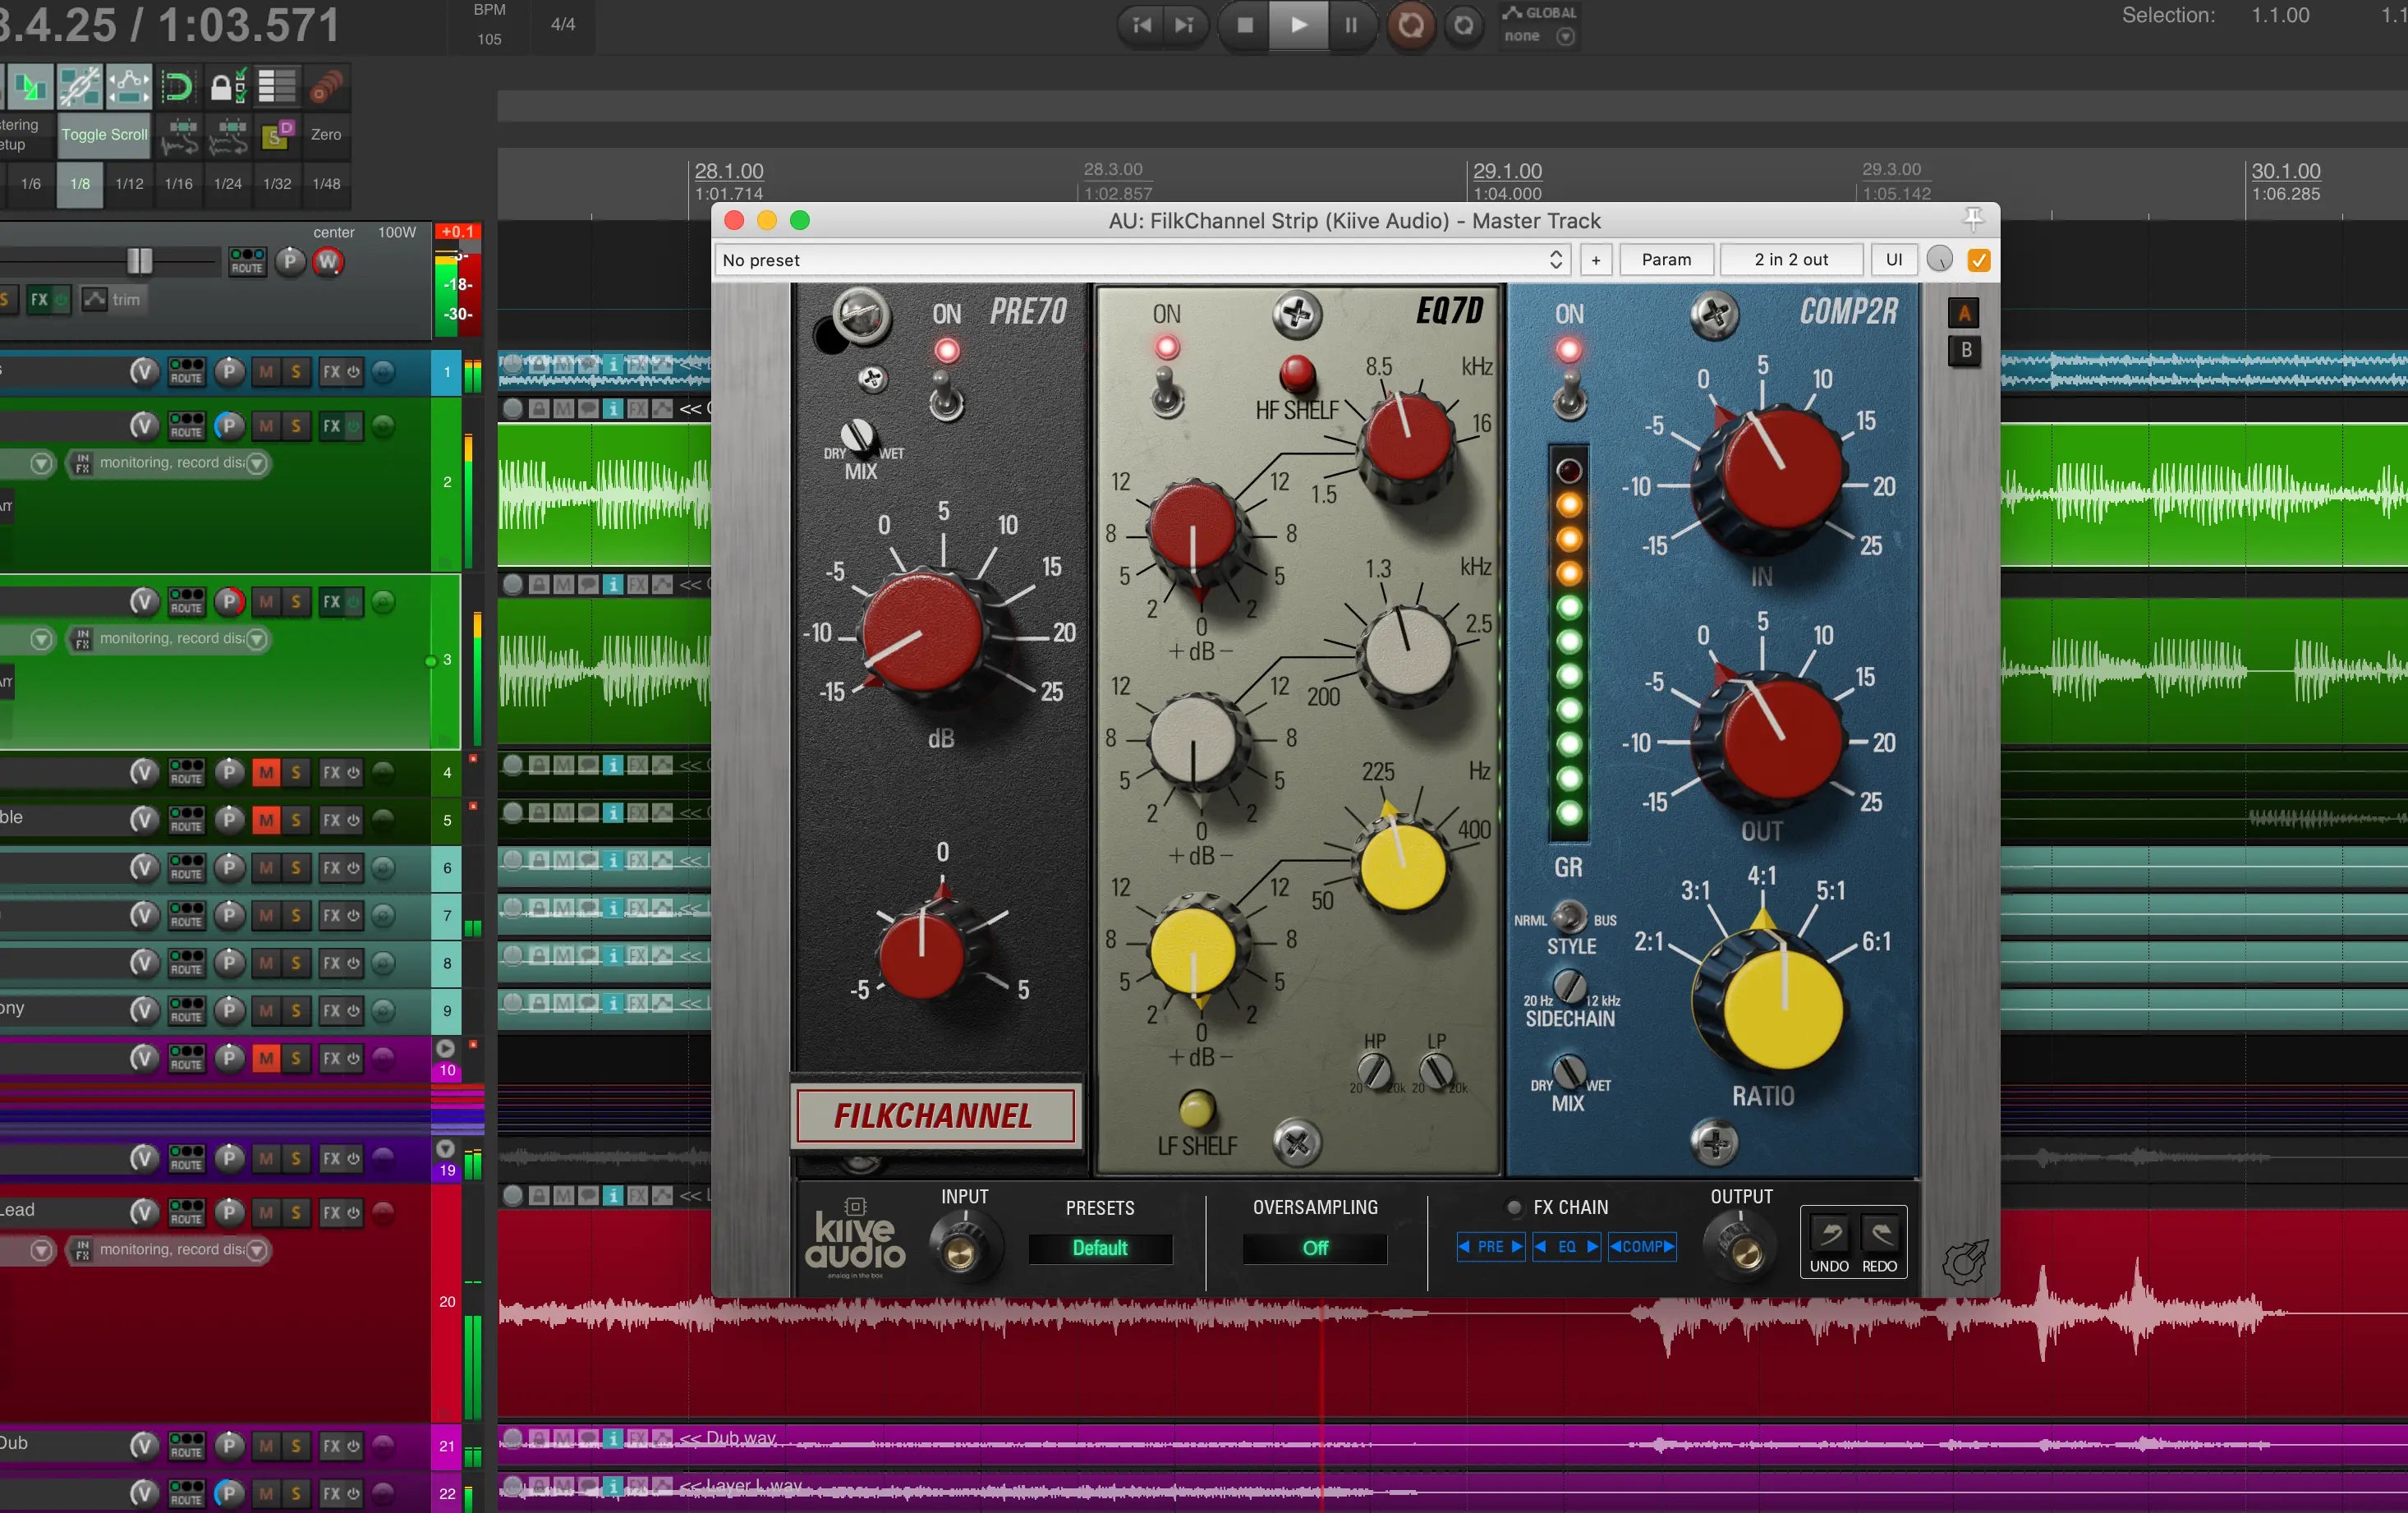This screenshot has width=2408, height=1513.
Task: Click the cross screw plus button atop COMP2R
Action: point(1714,315)
